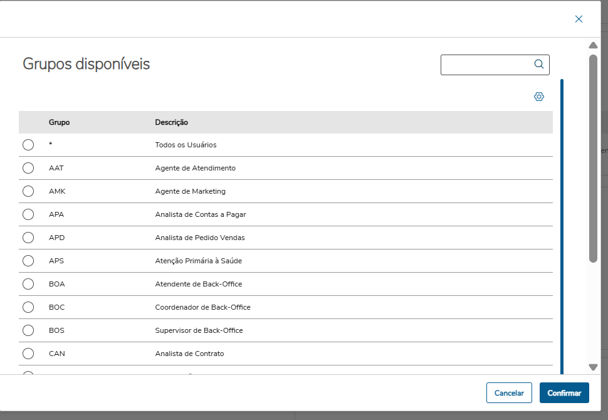The image size is (608, 420).
Task: Select the radio button for group AAT
Action: tap(28, 168)
